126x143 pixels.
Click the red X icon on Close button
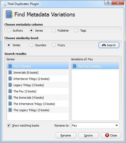click(107, 135)
